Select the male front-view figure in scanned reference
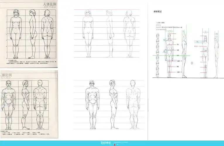This screenshot has height=146, width=224. (x=8, y=105)
